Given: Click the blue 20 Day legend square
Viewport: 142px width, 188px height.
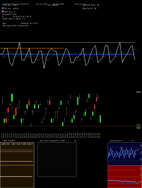Looking at the screenshot, I should pyautogui.click(x=3, y=5).
